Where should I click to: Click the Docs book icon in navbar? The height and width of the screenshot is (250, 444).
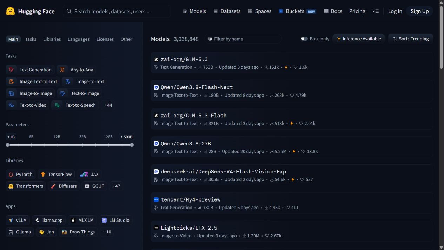pos(326,11)
